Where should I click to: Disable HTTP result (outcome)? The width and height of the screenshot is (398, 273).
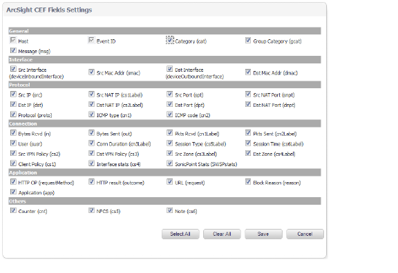91,182
